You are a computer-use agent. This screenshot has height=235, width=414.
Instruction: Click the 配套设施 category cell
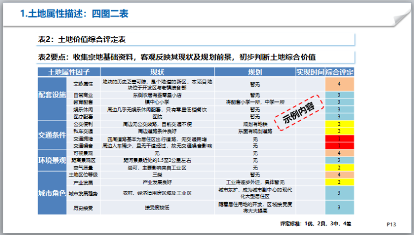tap(53, 94)
